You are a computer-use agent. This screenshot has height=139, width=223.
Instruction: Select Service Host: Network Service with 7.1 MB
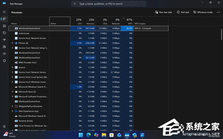[x=88, y=72]
